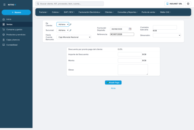Screen dimensions: 194x130
Task: Click the Descuento por pronto pago label
Action: tap(85, 49)
